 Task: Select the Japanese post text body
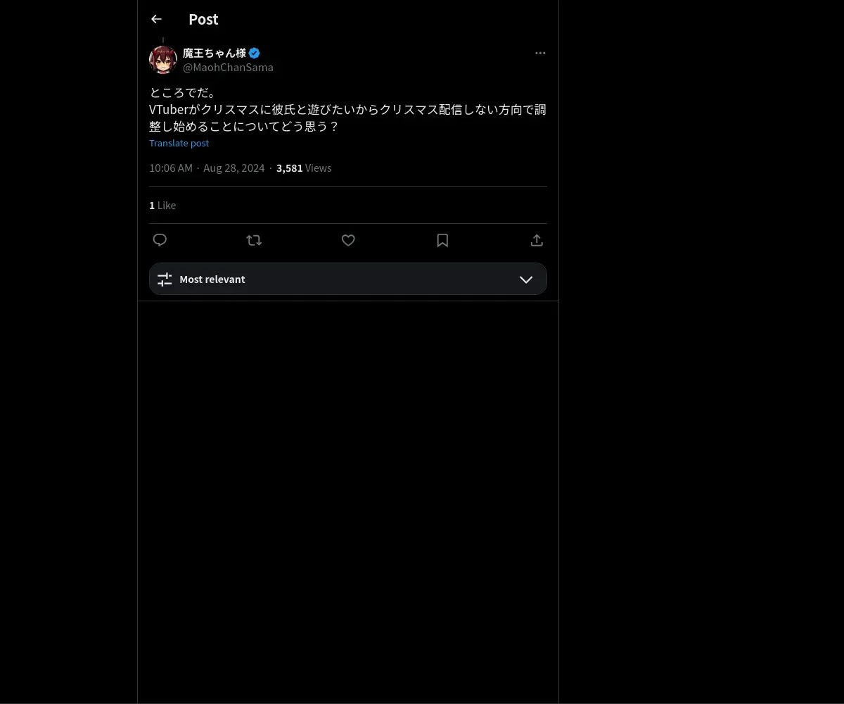(x=347, y=109)
